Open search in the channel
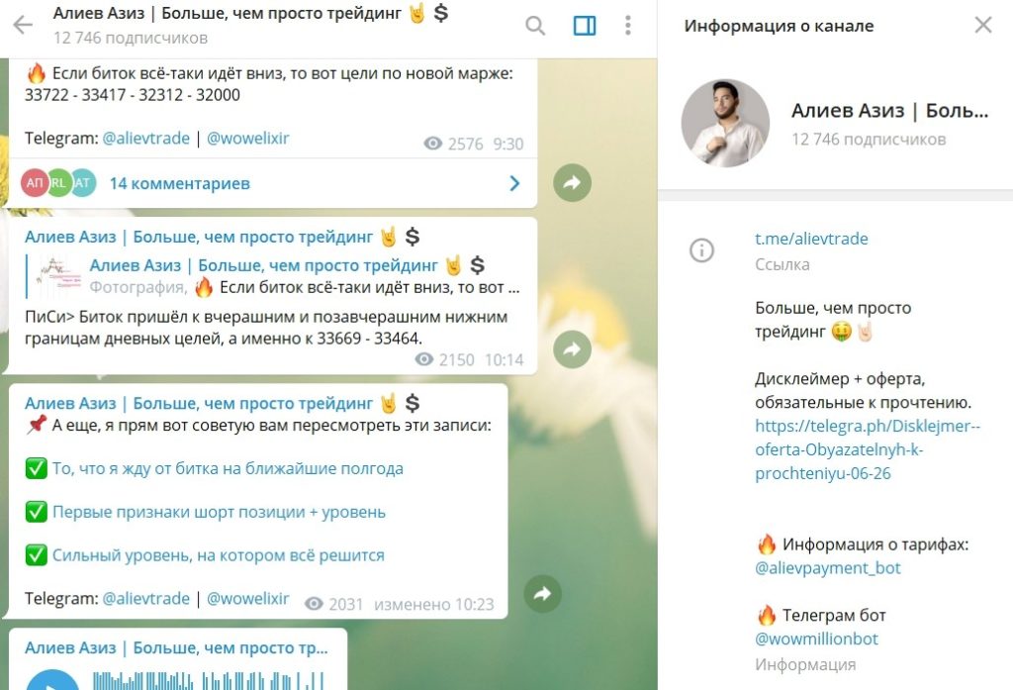Image resolution: width=1013 pixels, height=690 pixels. [x=535, y=25]
